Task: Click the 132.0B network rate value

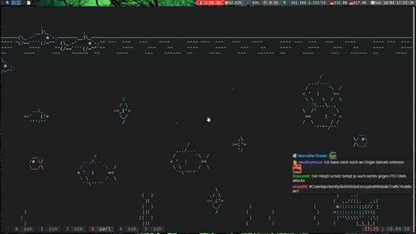Action: pos(340,3)
